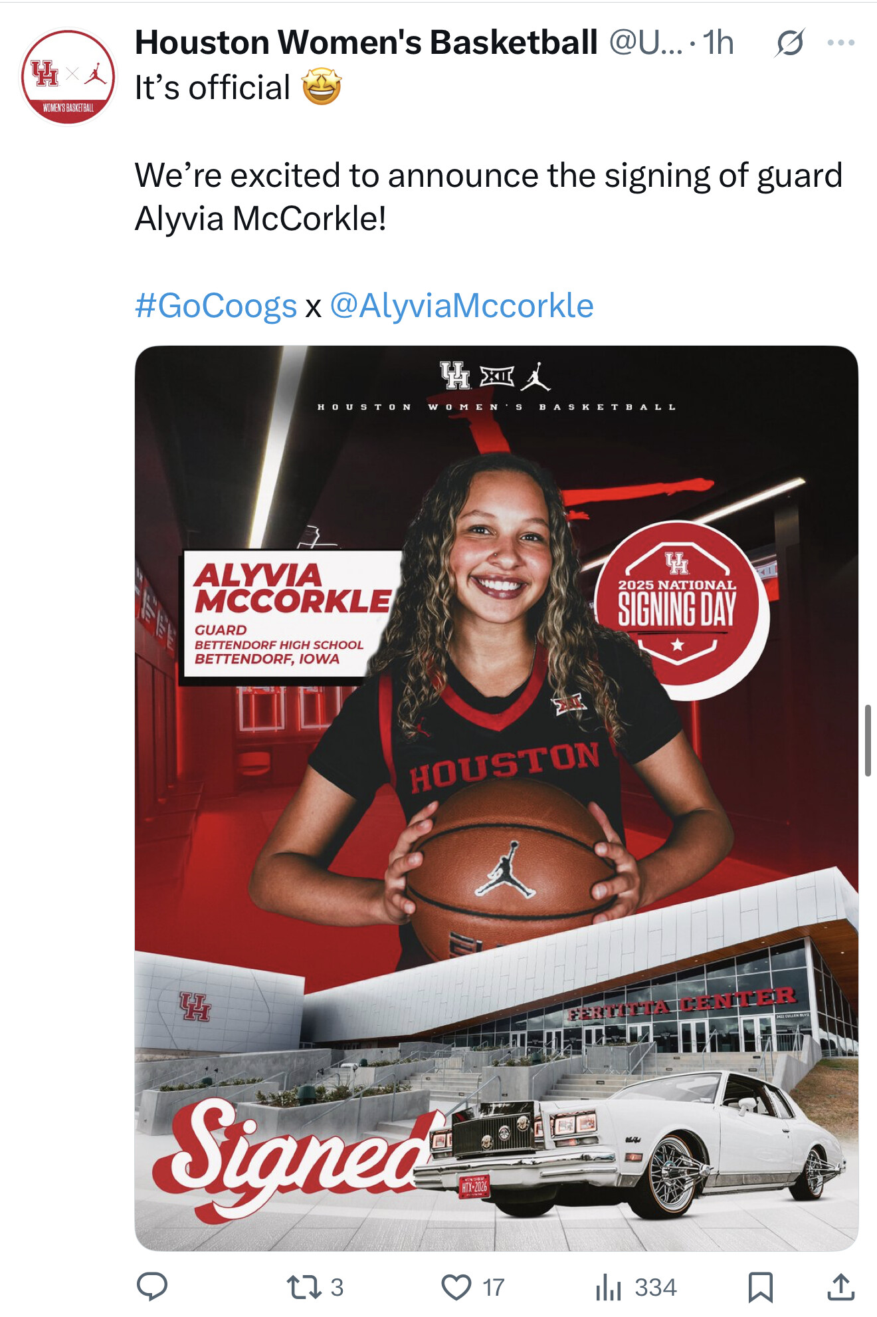This screenshot has width=877, height=1317.
Task: Visit the @AlyviaMccorkle mention
Action: tap(462, 306)
